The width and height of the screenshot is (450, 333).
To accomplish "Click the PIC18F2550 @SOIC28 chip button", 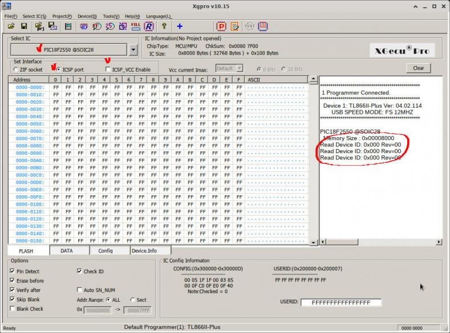I will pyautogui.click(x=68, y=50).
